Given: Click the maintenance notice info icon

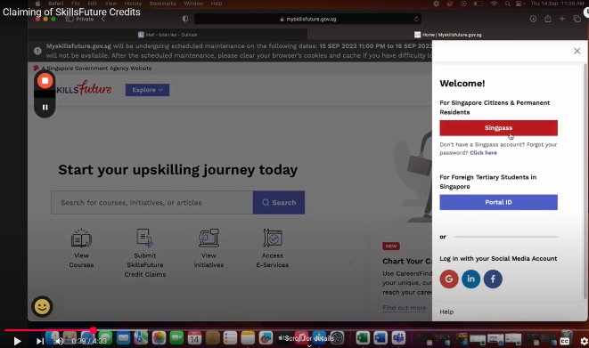Looking at the screenshot, I should click(x=37, y=51).
